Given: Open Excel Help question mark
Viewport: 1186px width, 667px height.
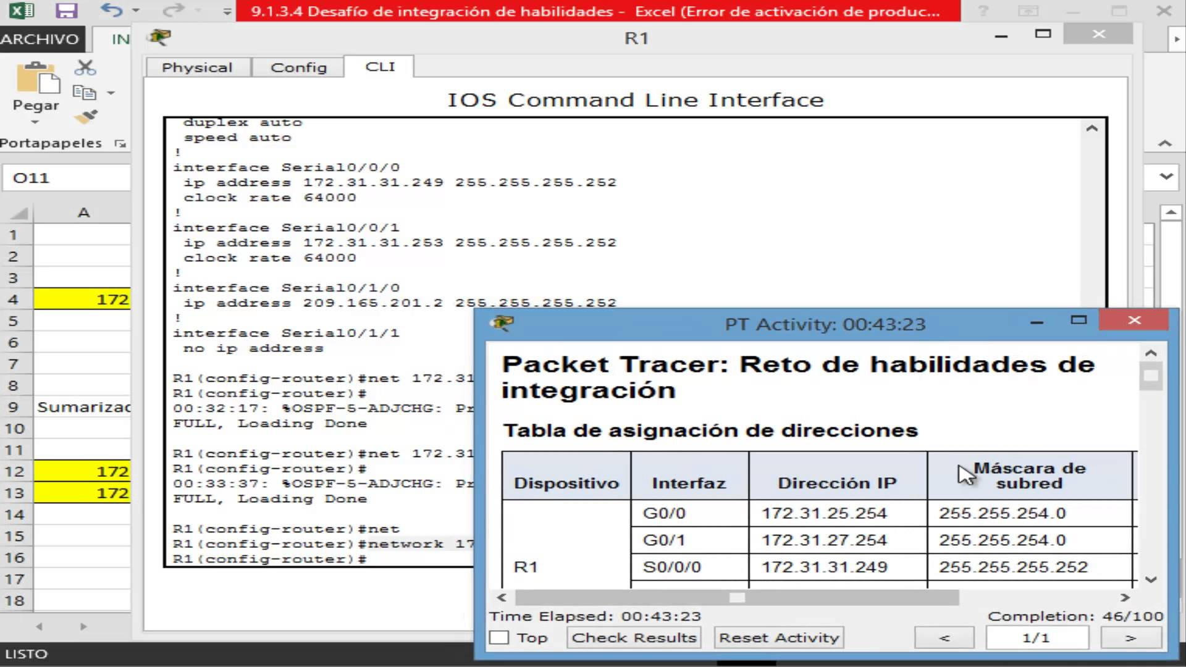Looking at the screenshot, I should pos(983,11).
